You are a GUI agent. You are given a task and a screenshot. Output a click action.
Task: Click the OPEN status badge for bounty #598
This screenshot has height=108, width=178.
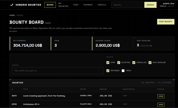click(161, 105)
